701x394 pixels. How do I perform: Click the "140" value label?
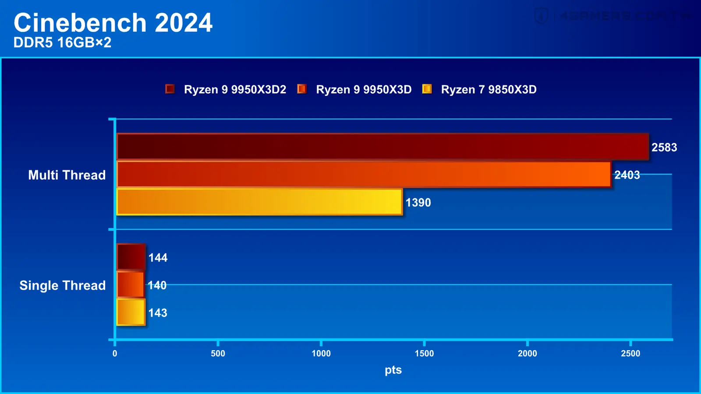[157, 285]
